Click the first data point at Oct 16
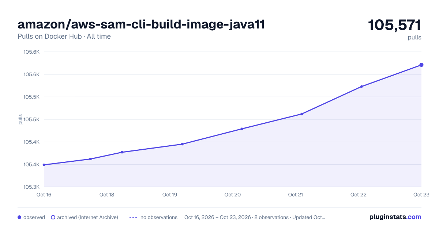Screen dimensions: 439x230 (x=44, y=165)
